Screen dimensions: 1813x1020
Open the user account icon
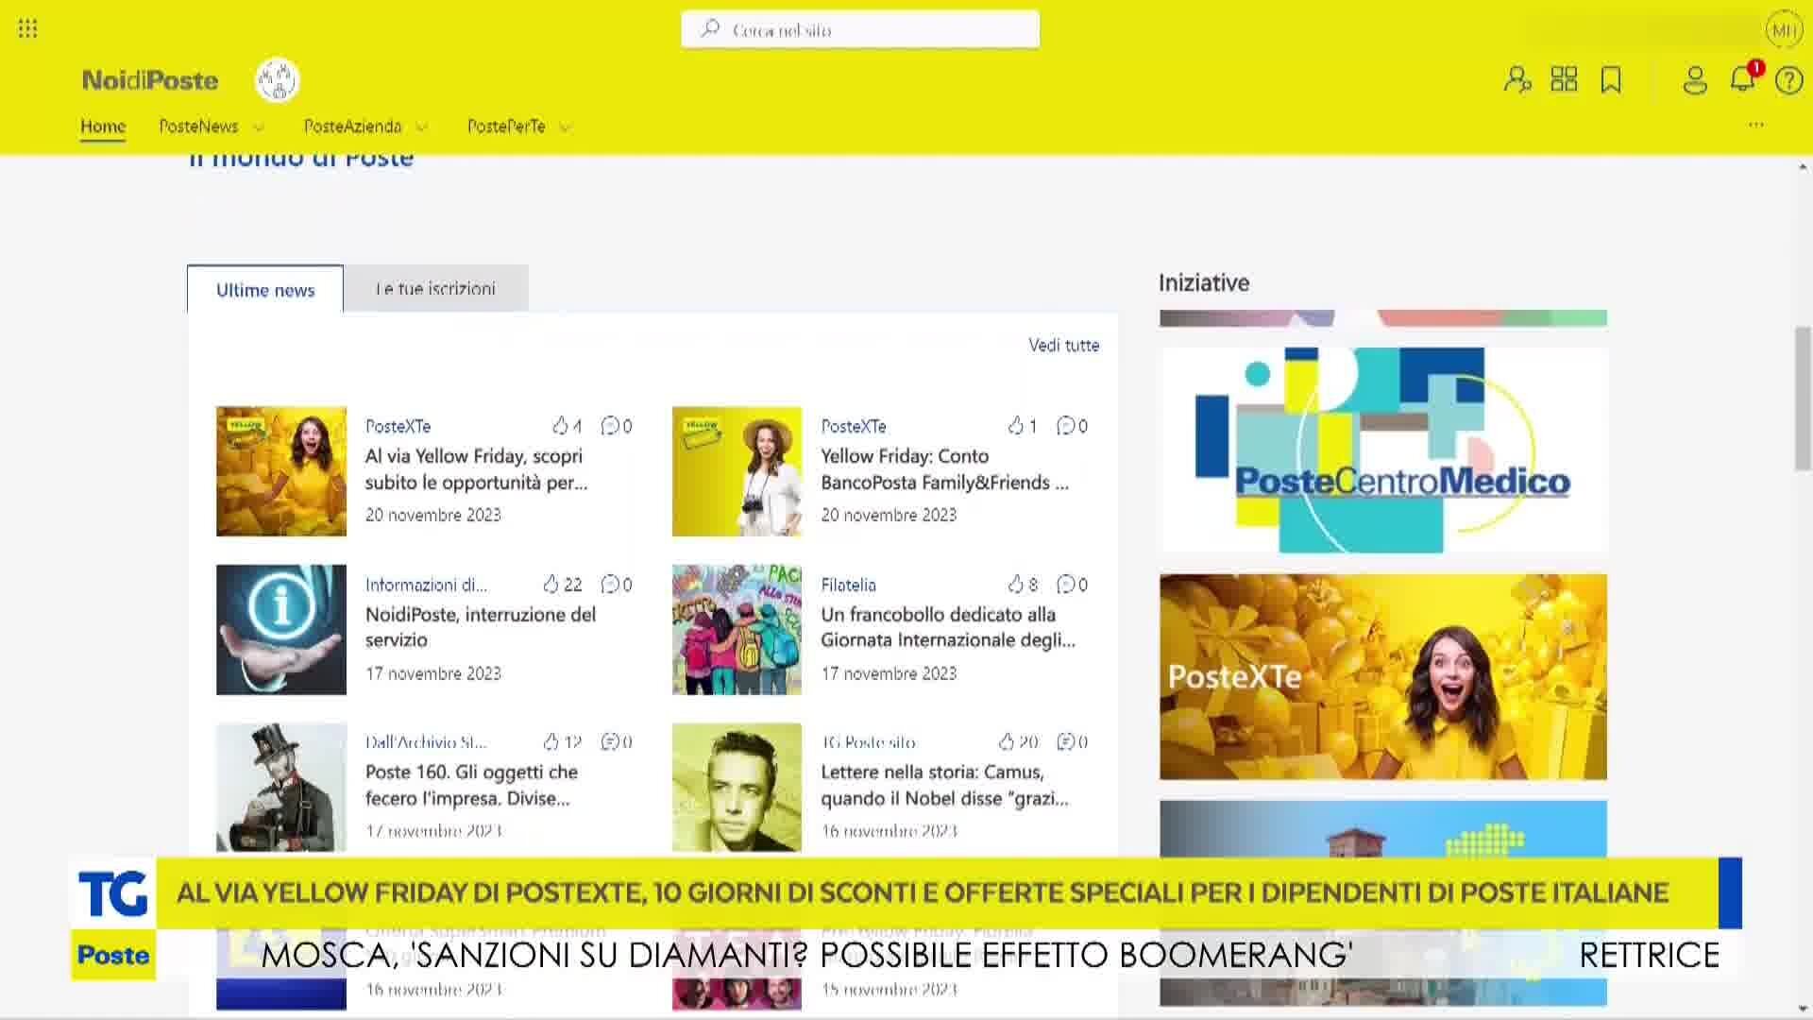[1695, 79]
